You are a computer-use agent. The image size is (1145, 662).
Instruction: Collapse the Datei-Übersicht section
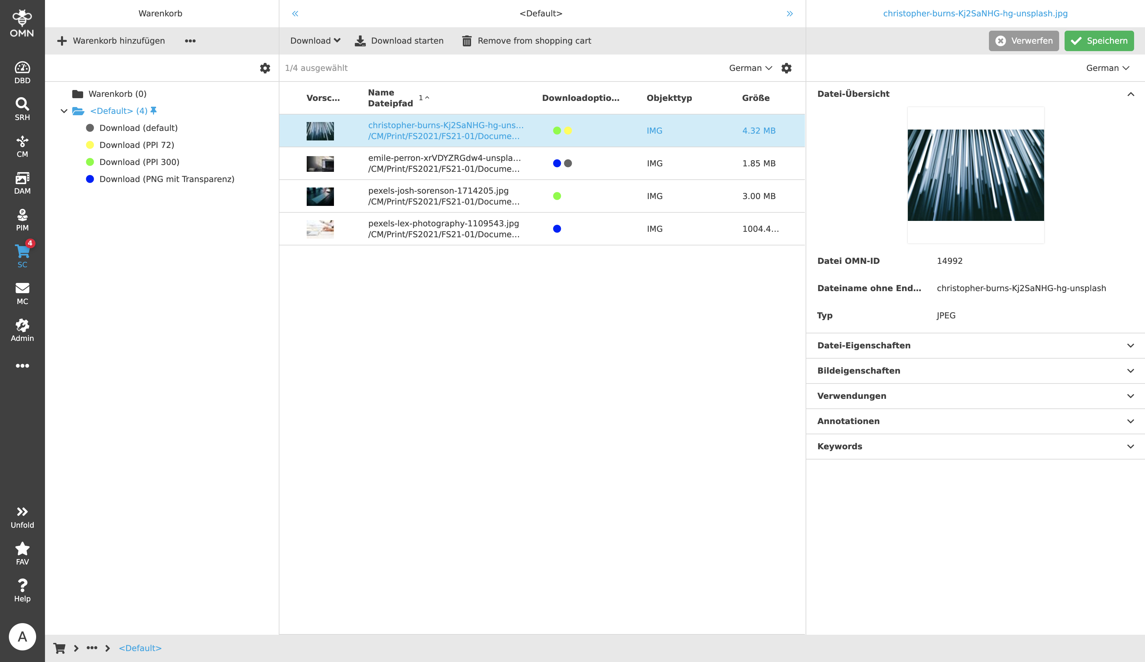(x=1130, y=94)
